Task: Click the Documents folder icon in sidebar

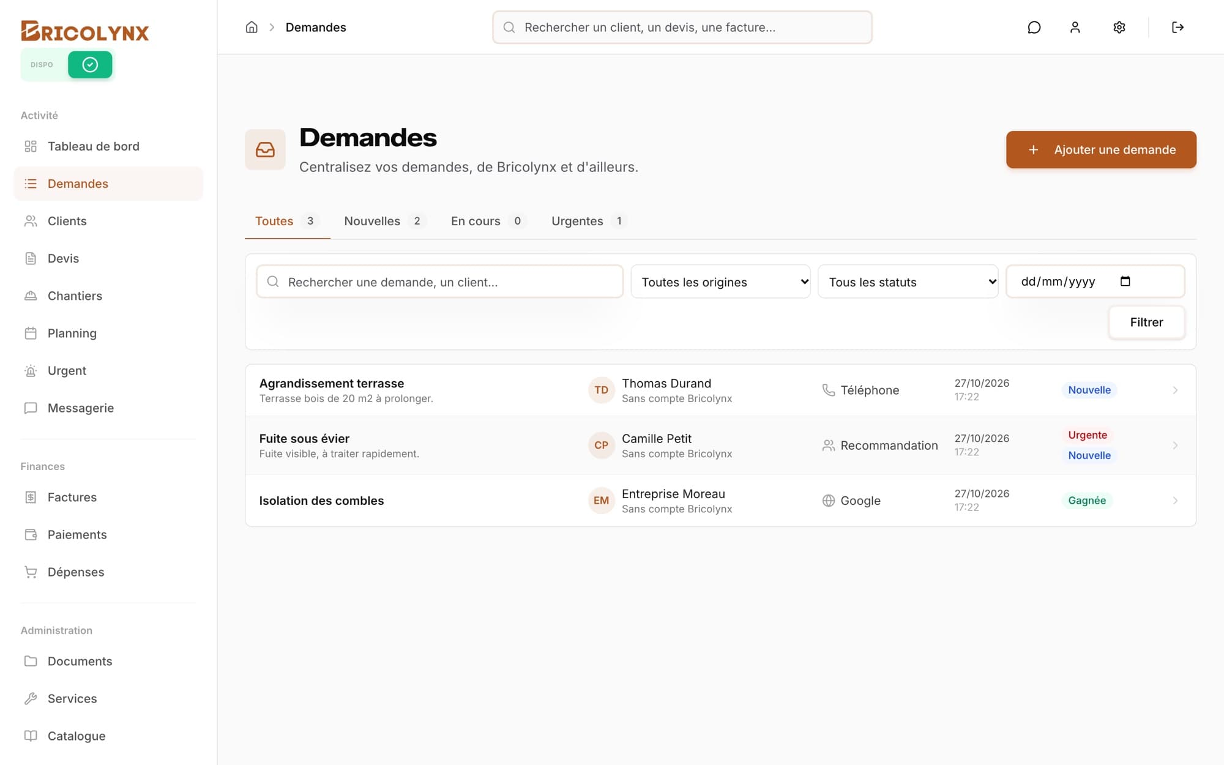Action: 31,661
